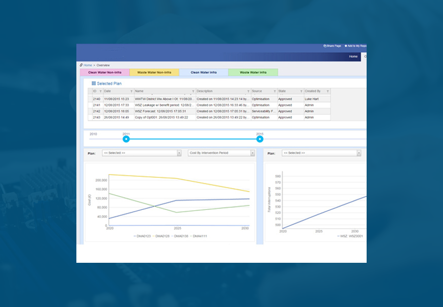This screenshot has height=307, width=443.
Task: Click the Date column filter icon
Action: (131, 91)
